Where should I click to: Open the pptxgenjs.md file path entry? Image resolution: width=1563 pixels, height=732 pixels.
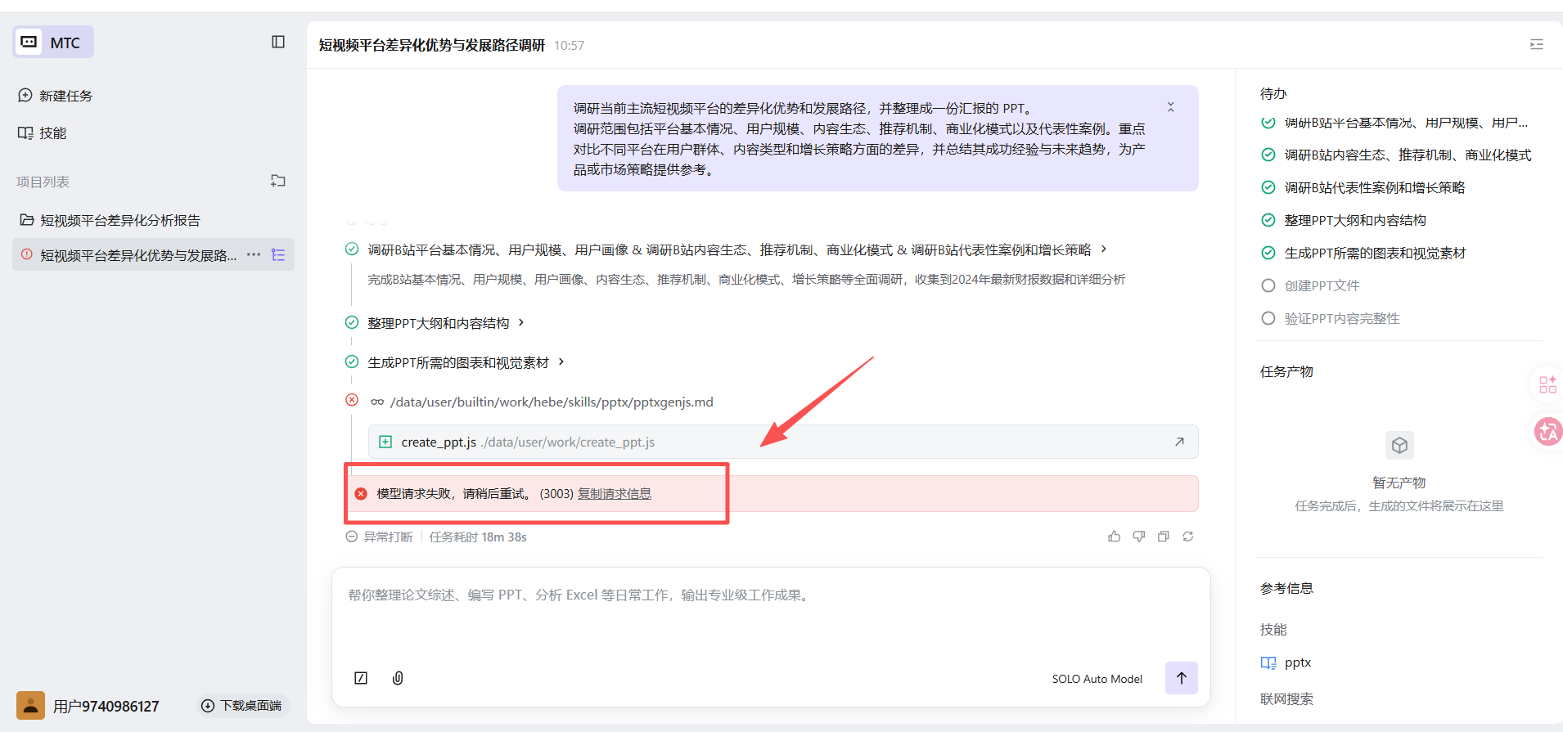click(x=542, y=402)
